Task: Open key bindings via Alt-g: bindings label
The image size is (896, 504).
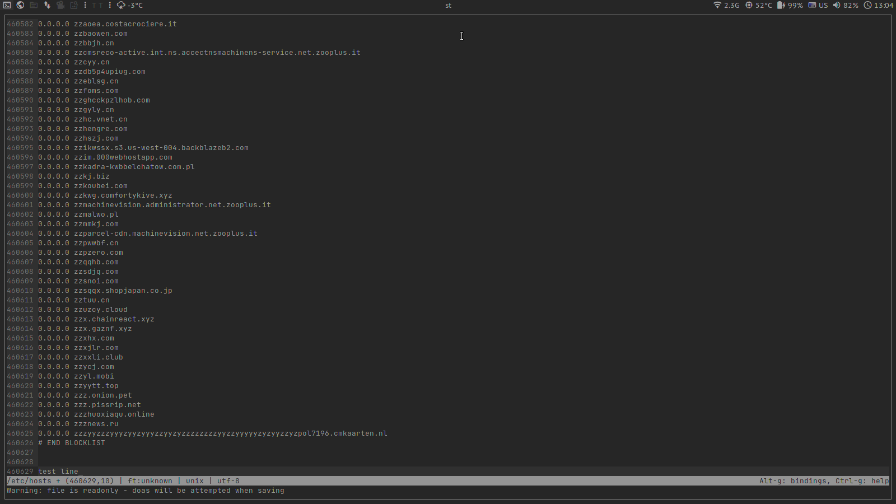Action: tap(794, 480)
